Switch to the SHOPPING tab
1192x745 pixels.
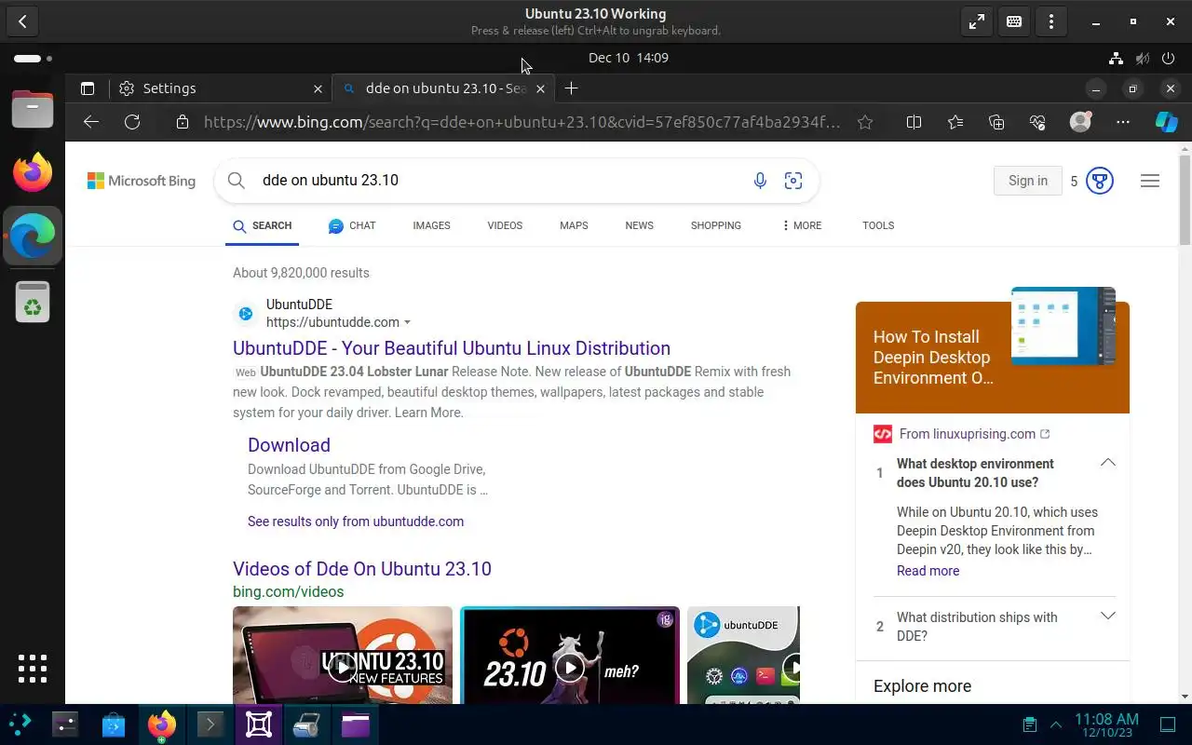pyautogui.click(x=716, y=225)
